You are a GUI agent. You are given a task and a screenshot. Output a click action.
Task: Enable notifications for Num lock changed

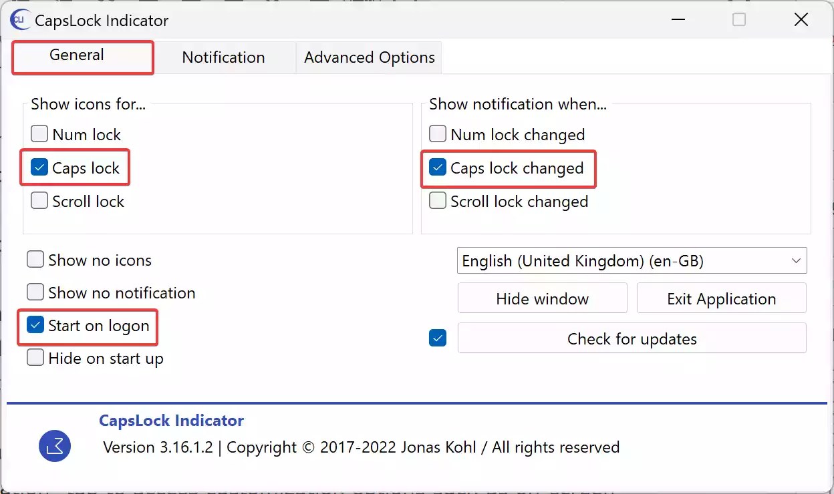[437, 134]
